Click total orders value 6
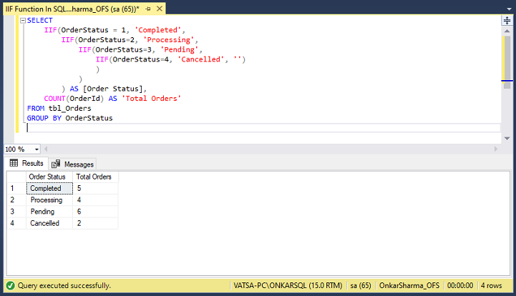 point(95,212)
